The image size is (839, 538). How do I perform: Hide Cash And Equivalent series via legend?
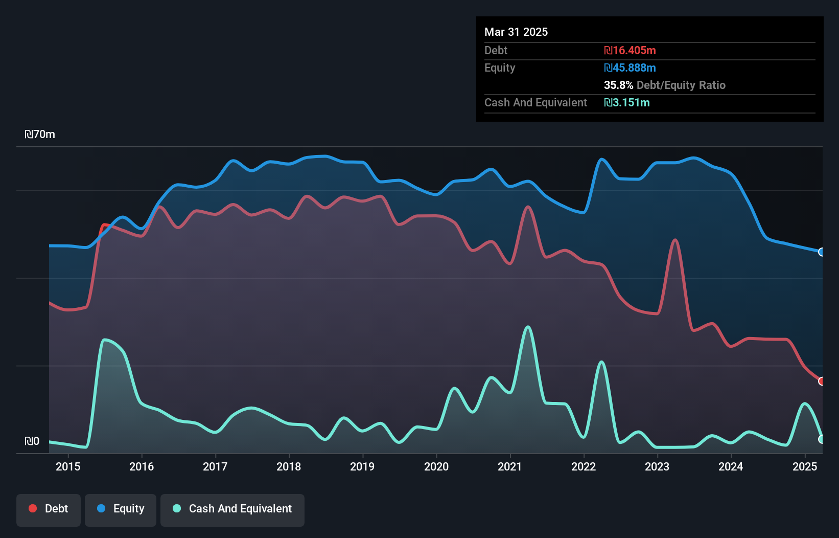[232, 509]
